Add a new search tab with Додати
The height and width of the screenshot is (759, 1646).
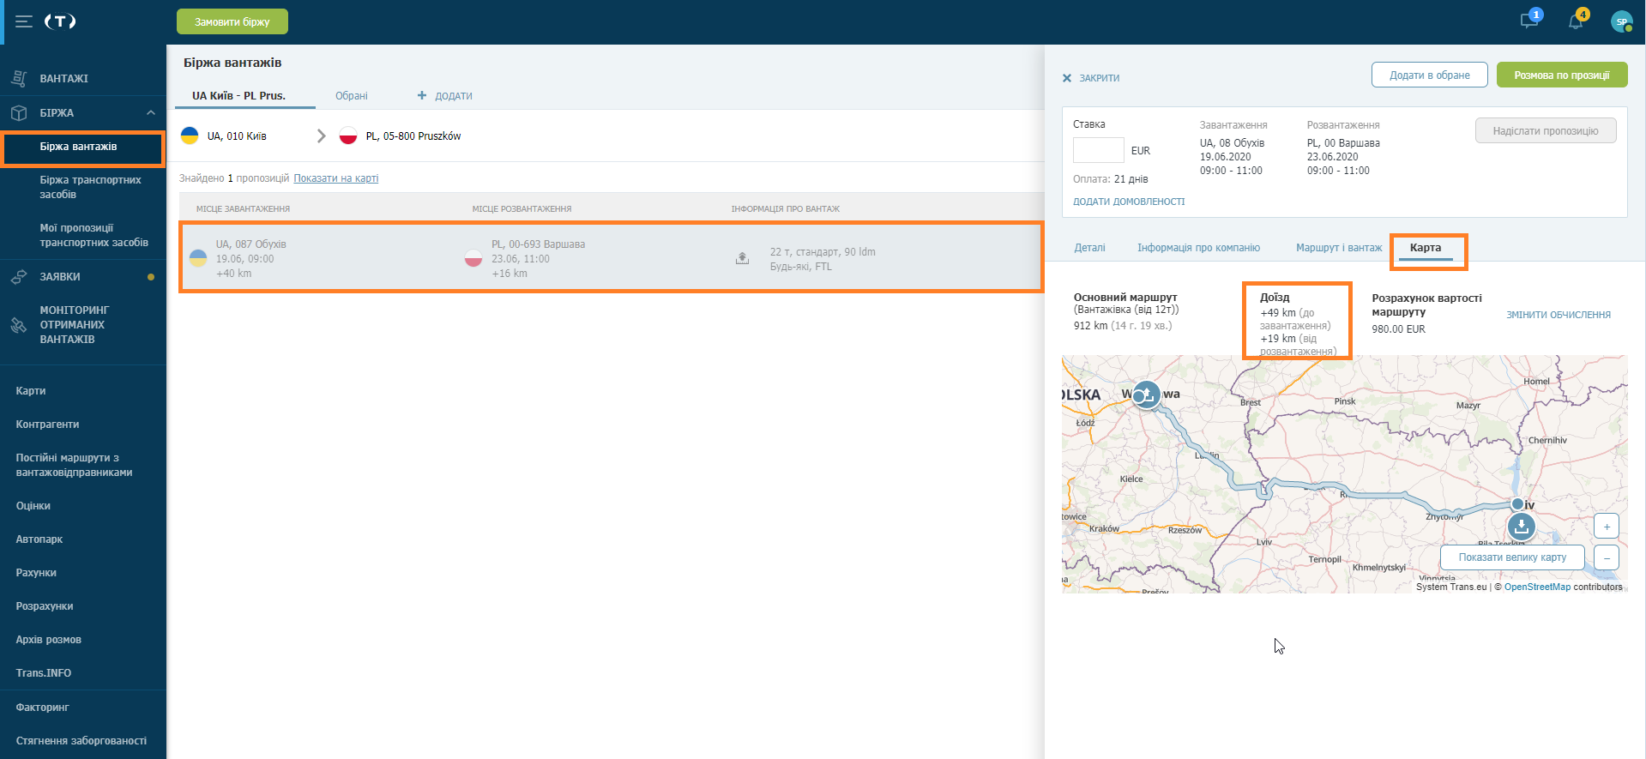click(444, 96)
